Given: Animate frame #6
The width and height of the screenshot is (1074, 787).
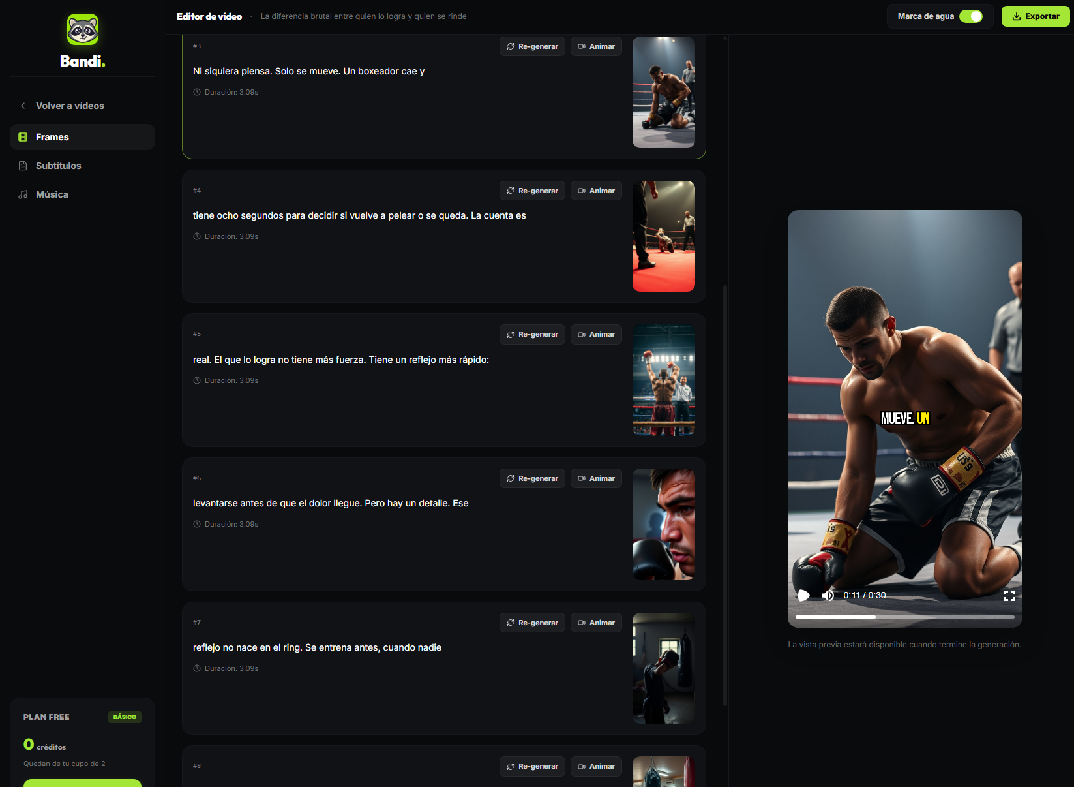Looking at the screenshot, I should click(596, 478).
